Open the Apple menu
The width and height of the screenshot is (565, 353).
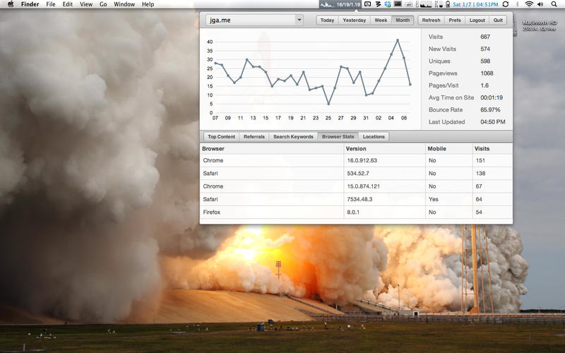point(11,4)
